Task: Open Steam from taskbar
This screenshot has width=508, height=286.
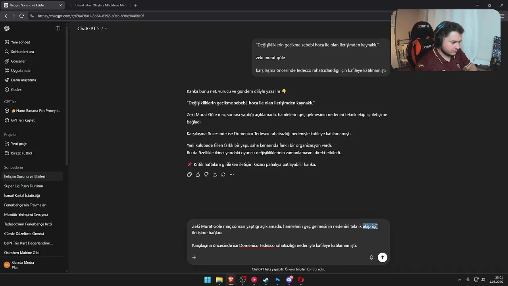Action: [266, 280]
